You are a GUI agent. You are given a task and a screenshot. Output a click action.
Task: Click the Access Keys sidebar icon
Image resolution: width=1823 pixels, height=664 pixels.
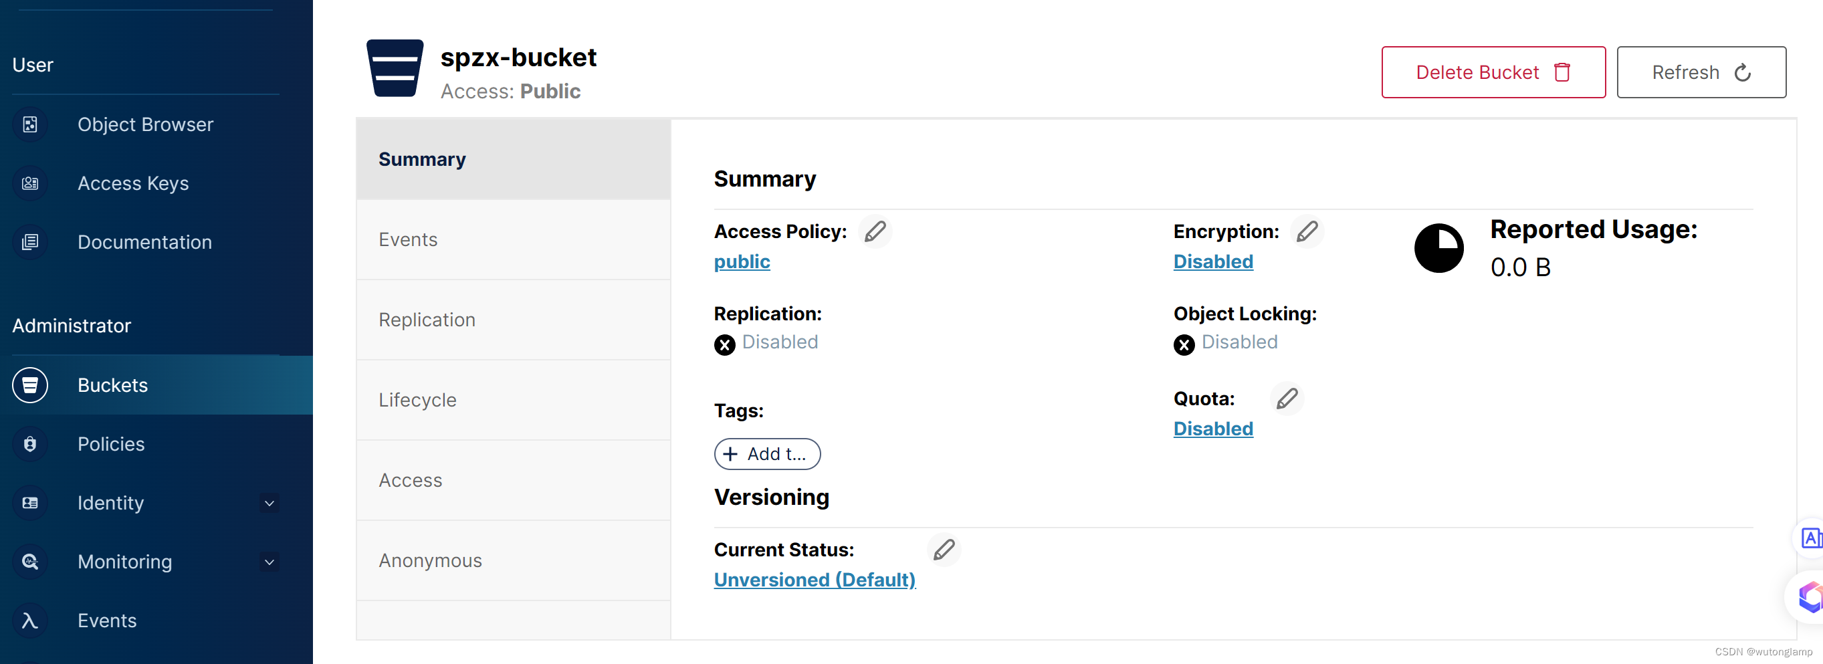coord(29,183)
